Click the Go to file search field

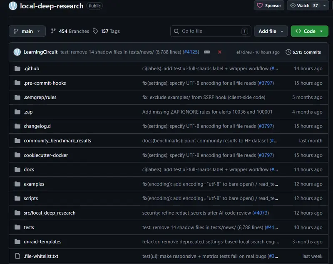(211, 31)
